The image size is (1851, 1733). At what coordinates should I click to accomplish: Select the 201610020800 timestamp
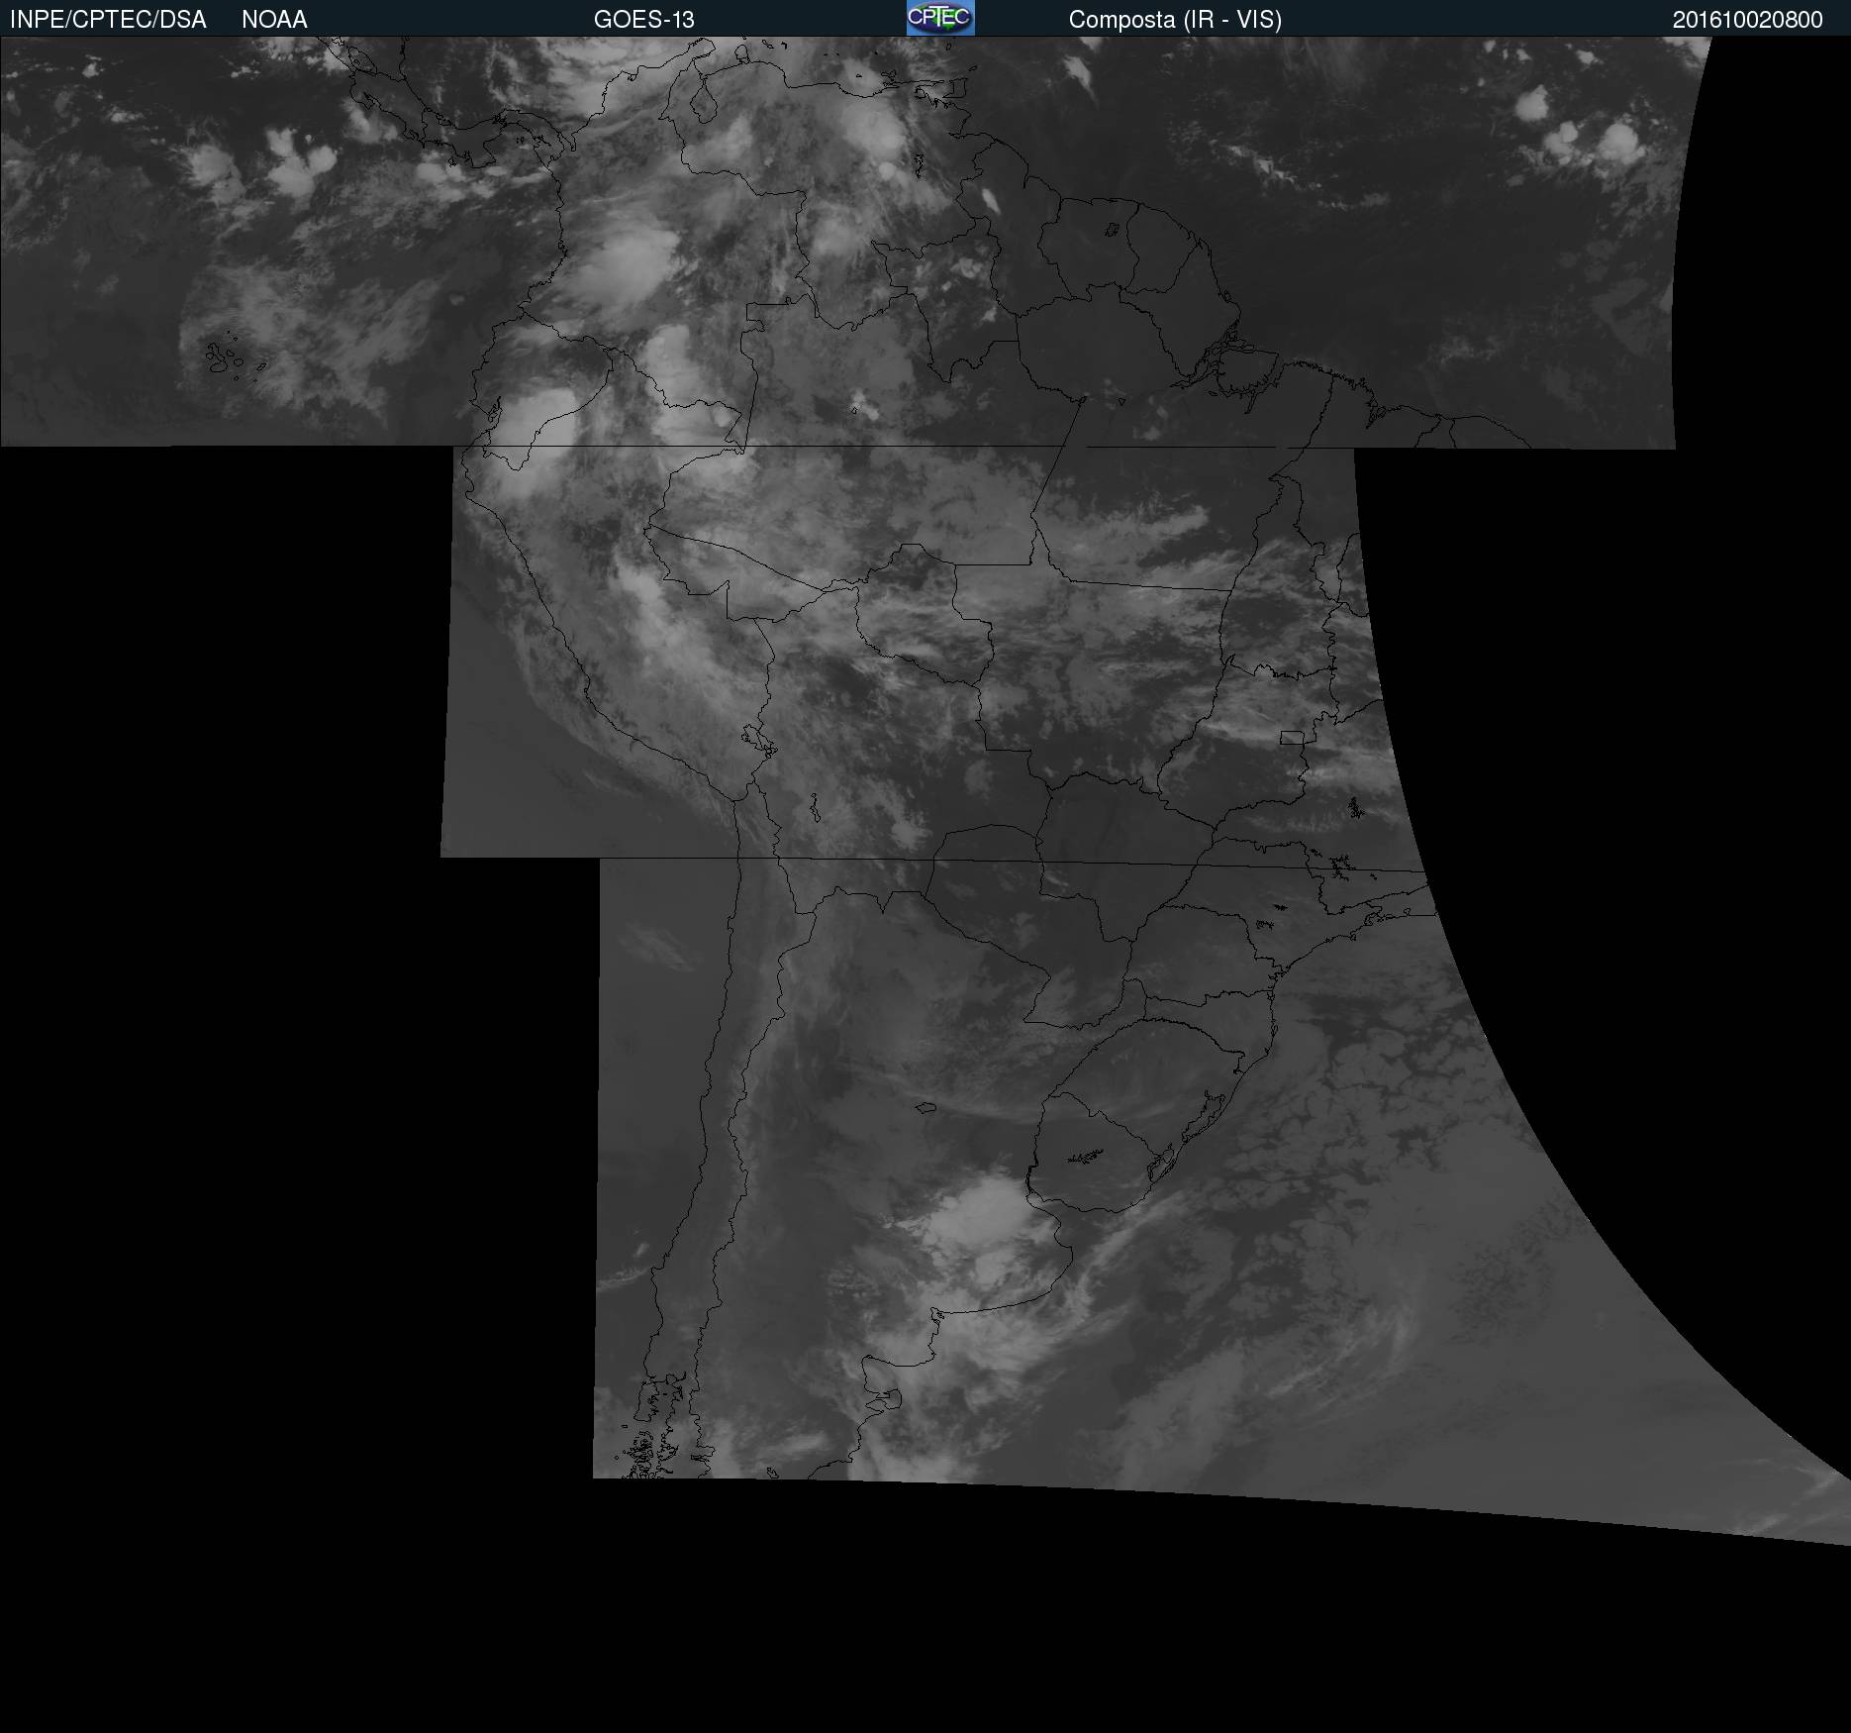tap(1747, 20)
